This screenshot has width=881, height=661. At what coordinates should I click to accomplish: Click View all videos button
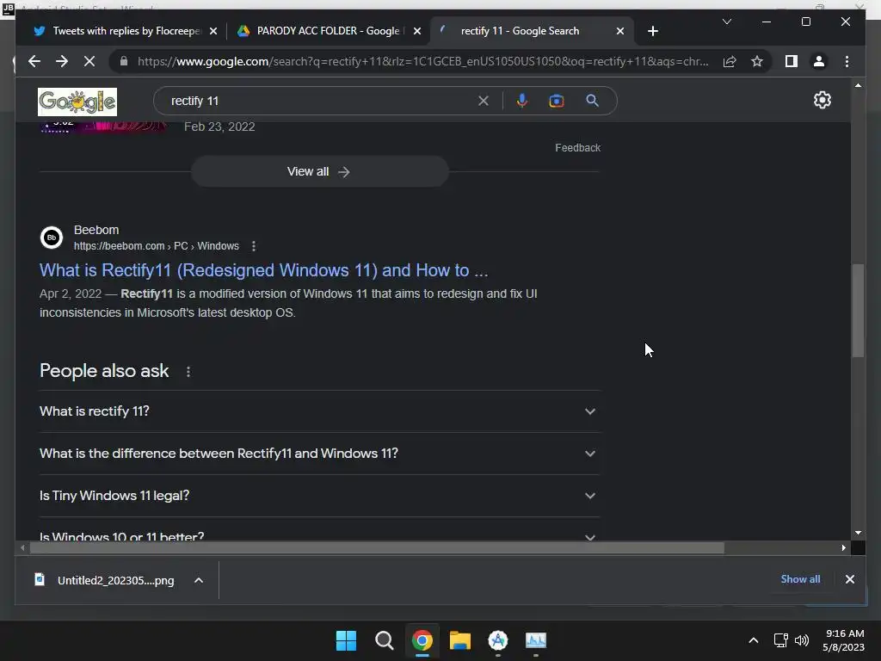click(x=319, y=171)
